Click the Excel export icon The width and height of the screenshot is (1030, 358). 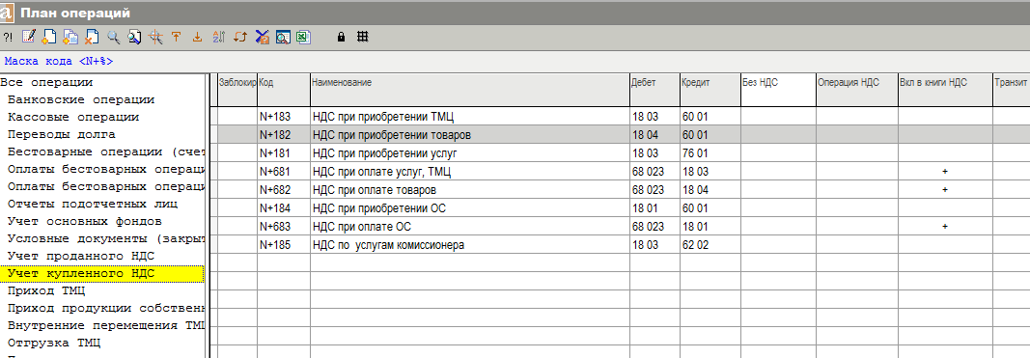[x=303, y=37]
